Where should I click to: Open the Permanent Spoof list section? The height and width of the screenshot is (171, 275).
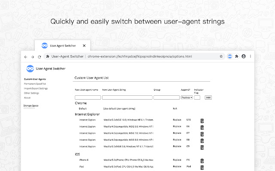(x=35, y=84)
